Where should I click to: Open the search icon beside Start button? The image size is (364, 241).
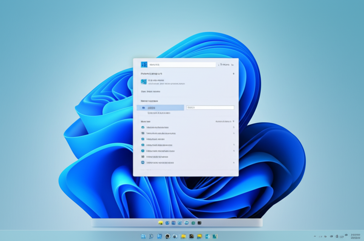(151, 236)
